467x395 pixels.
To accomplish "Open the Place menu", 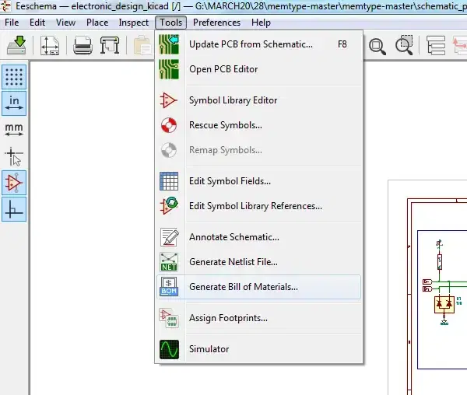I will click(97, 23).
